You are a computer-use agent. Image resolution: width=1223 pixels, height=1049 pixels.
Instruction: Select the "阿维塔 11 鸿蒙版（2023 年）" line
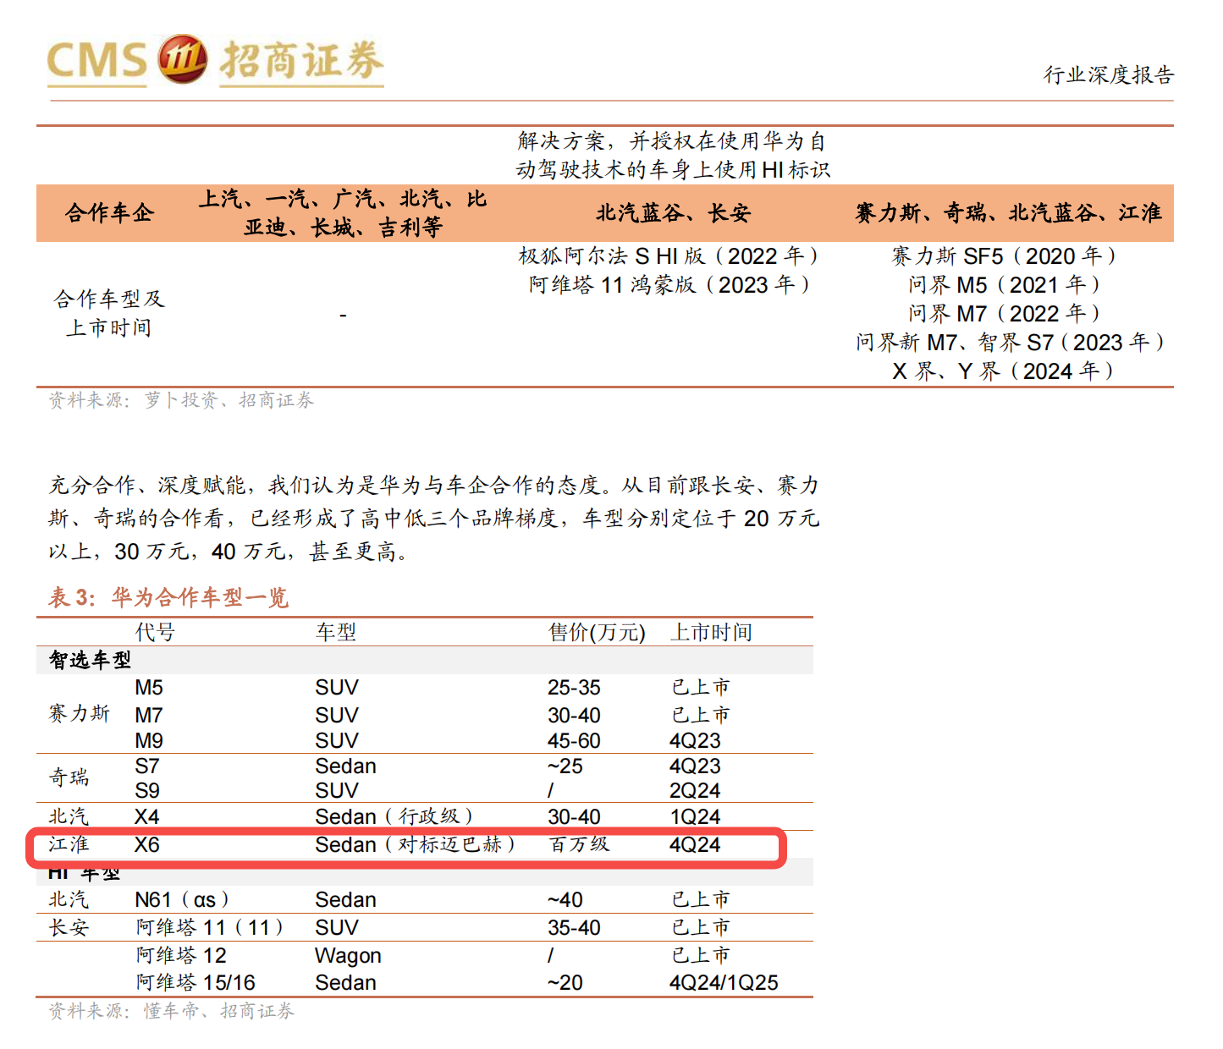669,284
